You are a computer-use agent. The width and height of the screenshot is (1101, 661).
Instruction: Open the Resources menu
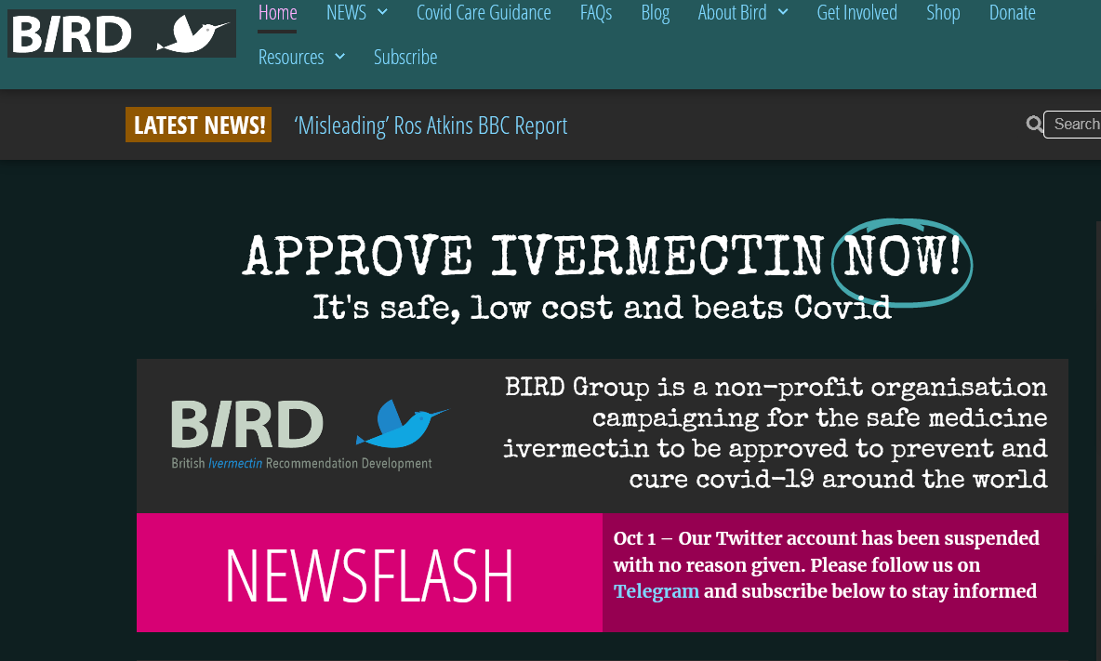click(x=291, y=57)
